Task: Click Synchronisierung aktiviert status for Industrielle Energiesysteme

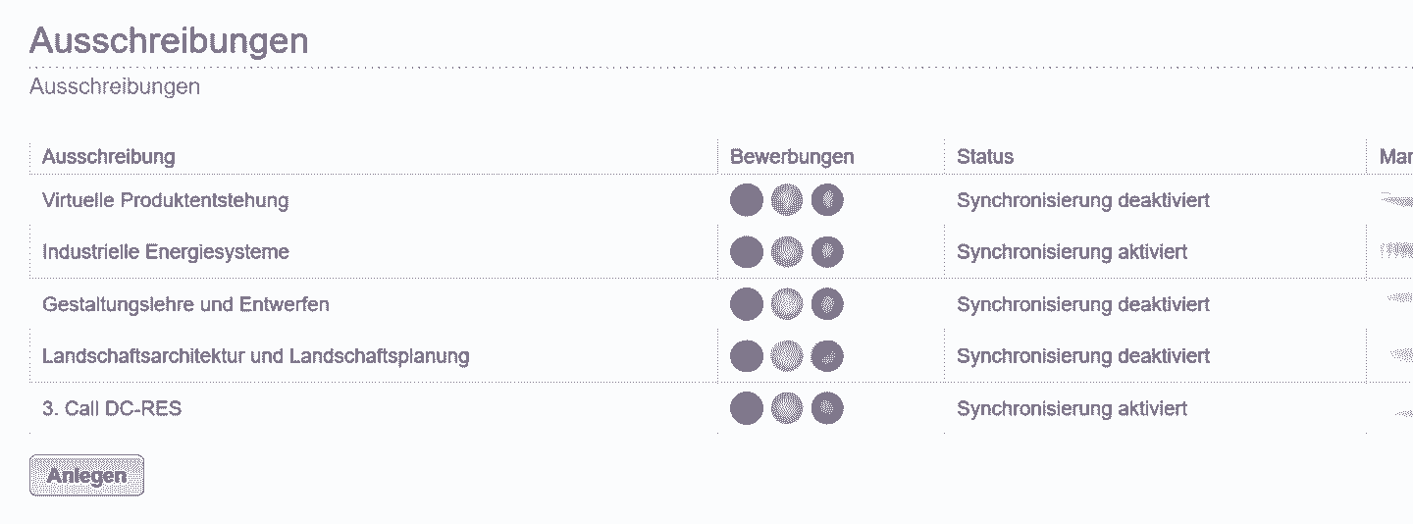Action: point(1073,252)
